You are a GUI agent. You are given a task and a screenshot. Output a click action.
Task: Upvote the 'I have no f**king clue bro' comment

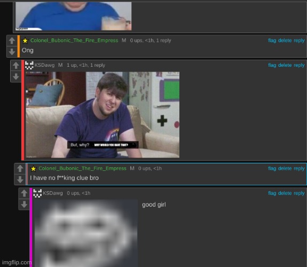click(20, 168)
